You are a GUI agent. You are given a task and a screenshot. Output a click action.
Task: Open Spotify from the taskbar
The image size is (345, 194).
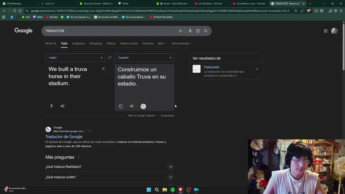coord(172,190)
